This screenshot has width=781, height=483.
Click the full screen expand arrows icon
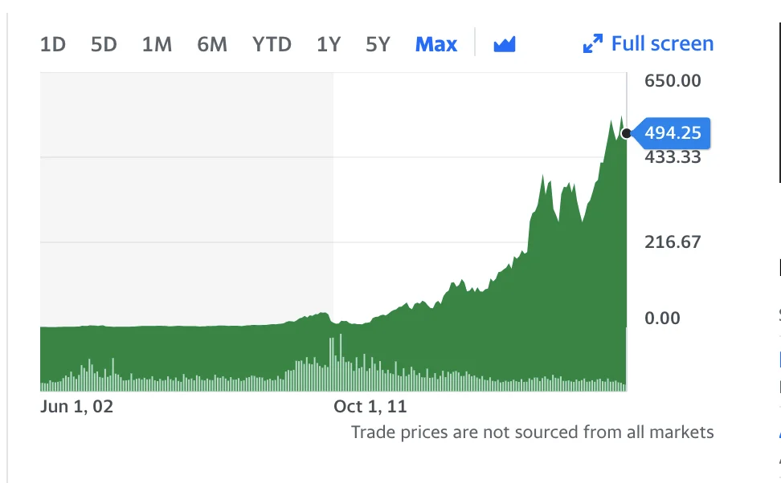593,44
